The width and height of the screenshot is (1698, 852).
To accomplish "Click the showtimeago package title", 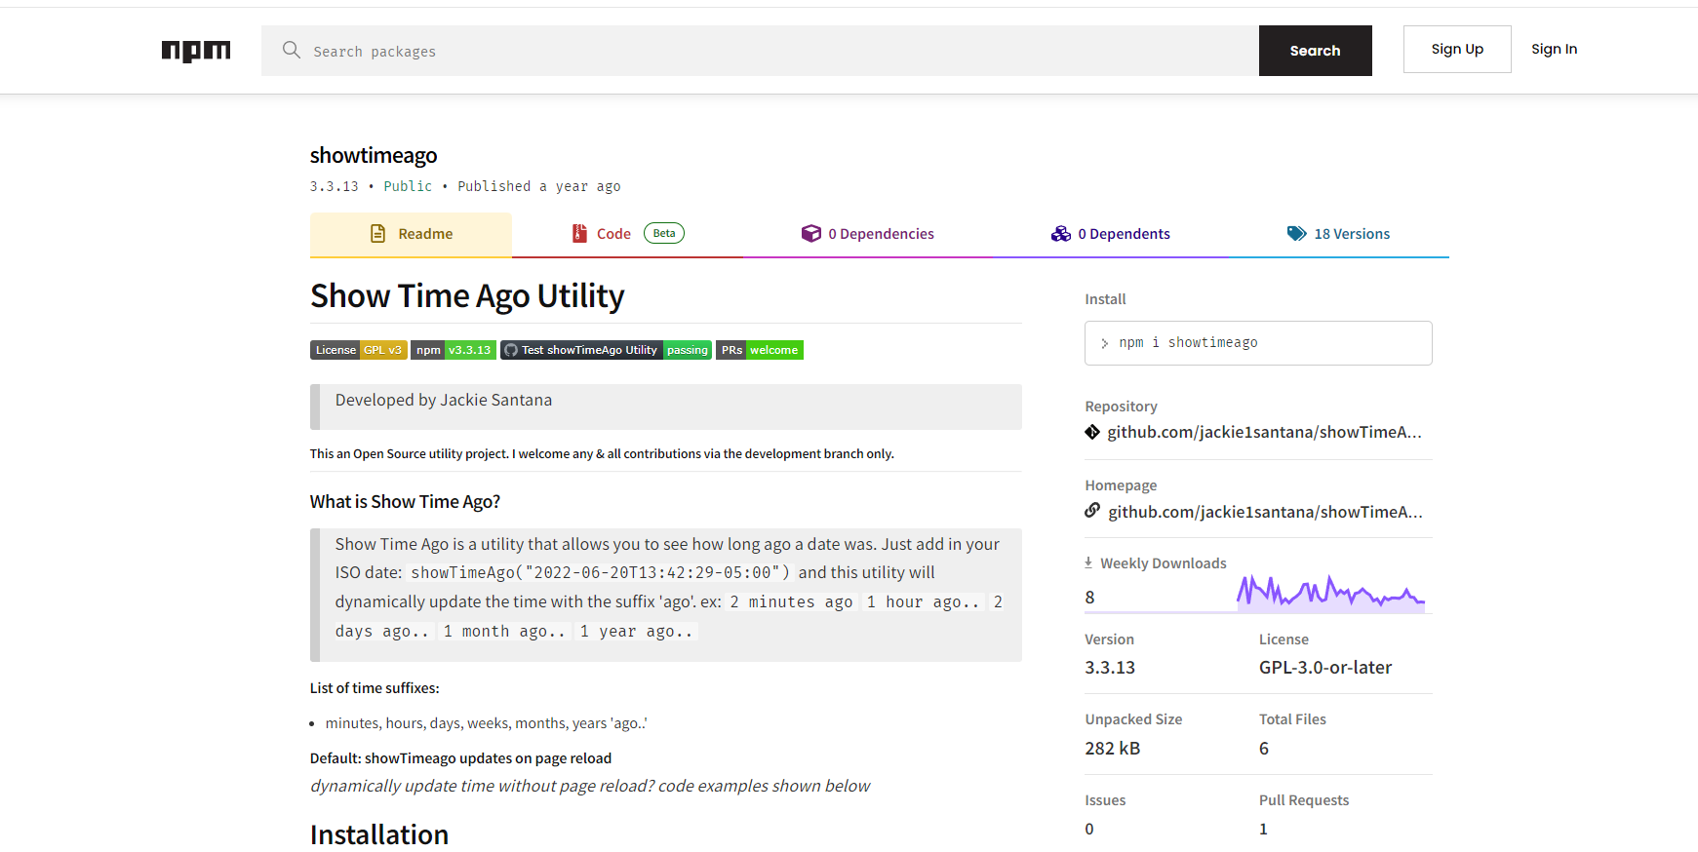I will (374, 155).
